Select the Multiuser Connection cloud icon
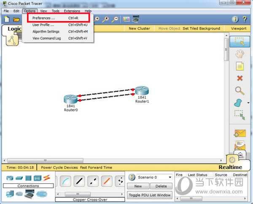The image size is (253, 204). pos(42,194)
